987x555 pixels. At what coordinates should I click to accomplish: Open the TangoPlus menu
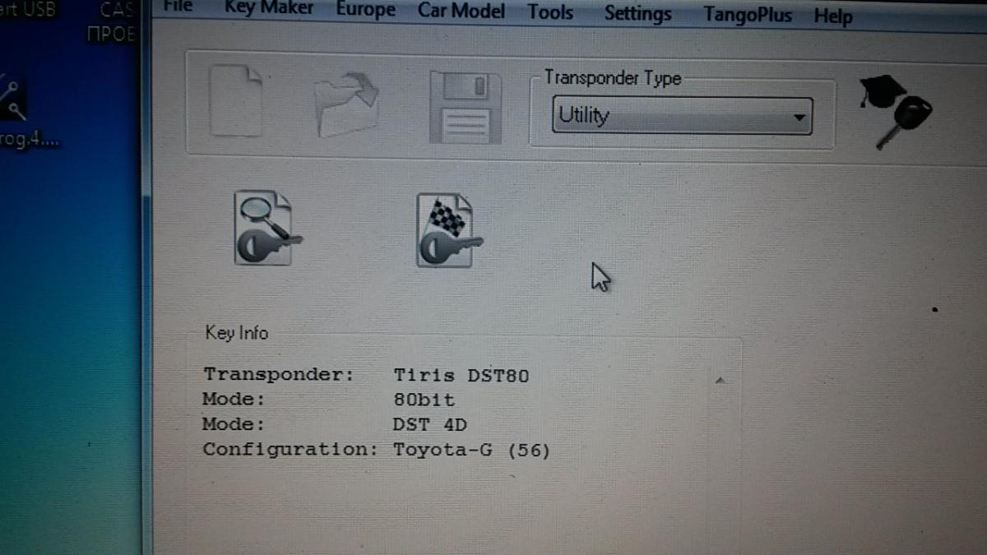tap(748, 16)
